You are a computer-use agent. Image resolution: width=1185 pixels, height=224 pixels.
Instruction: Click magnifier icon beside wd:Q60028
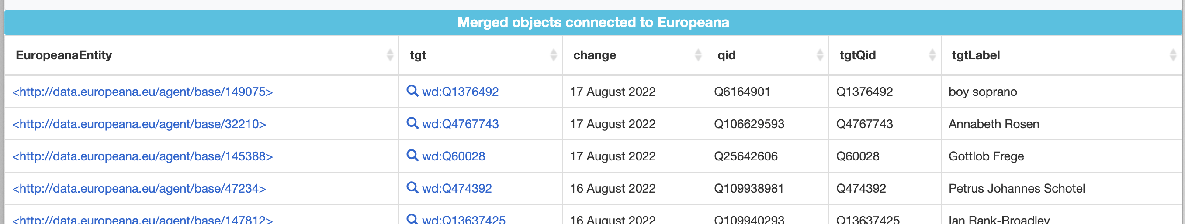click(x=412, y=155)
